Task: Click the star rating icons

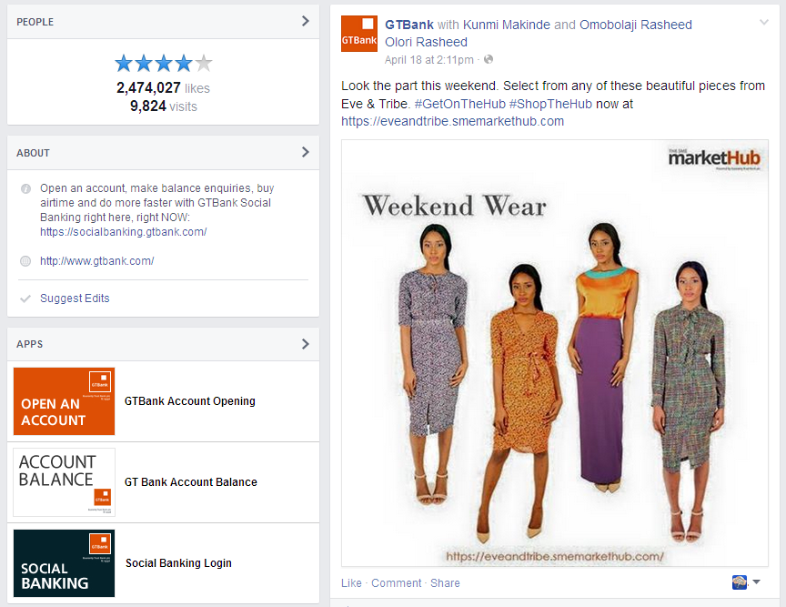Action: 164,64
